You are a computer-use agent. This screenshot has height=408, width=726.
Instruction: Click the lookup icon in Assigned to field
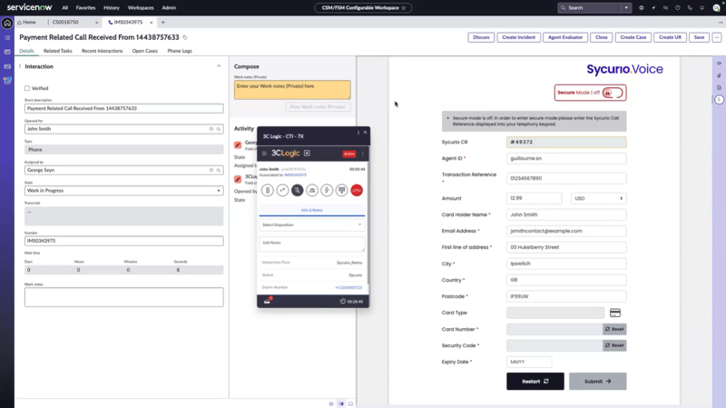(219, 170)
